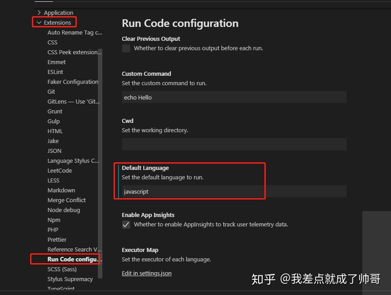Select the LeetCode settings entry
Screen dimensions: 391x295
point(59,170)
